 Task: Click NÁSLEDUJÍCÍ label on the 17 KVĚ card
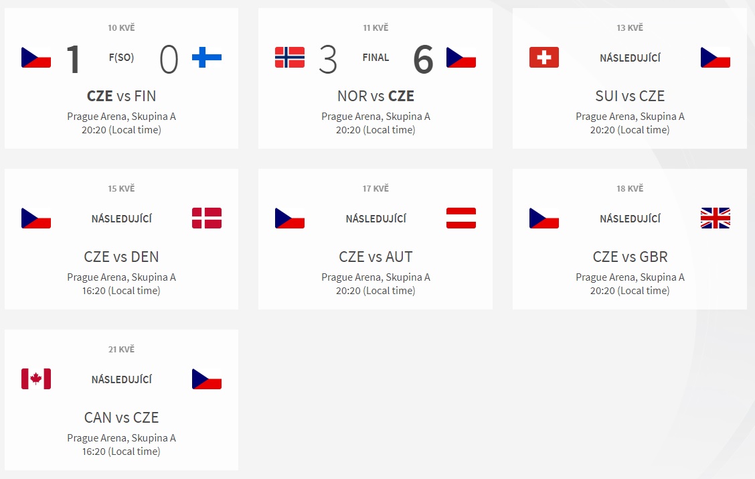(x=375, y=218)
